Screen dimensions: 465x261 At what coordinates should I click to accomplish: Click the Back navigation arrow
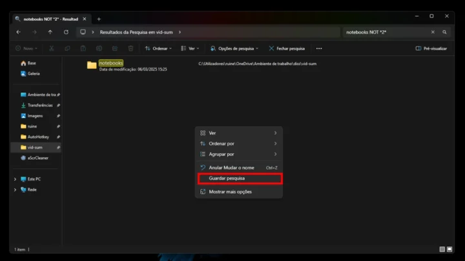(18, 32)
